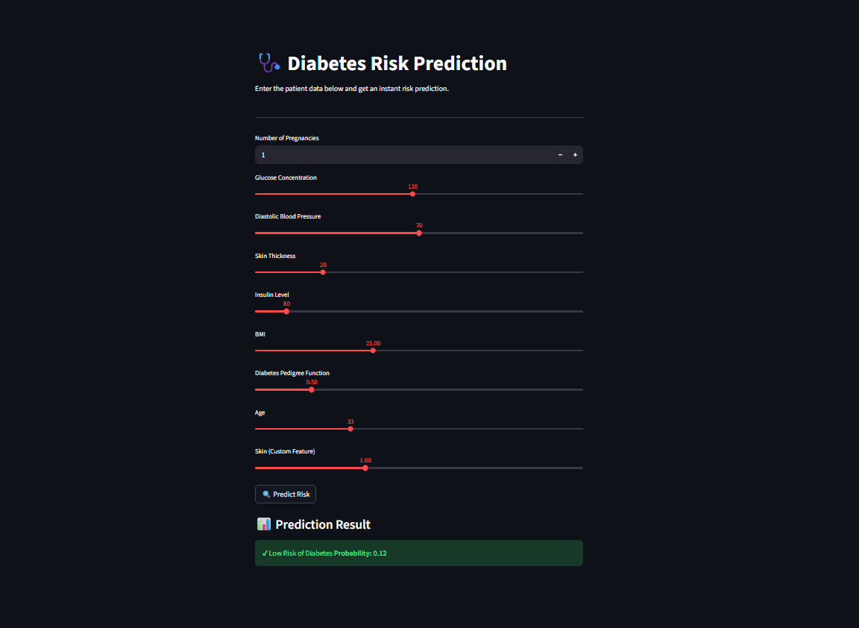Click the minus button for Pregnancies
The width and height of the screenshot is (859, 628).
tap(560, 155)
